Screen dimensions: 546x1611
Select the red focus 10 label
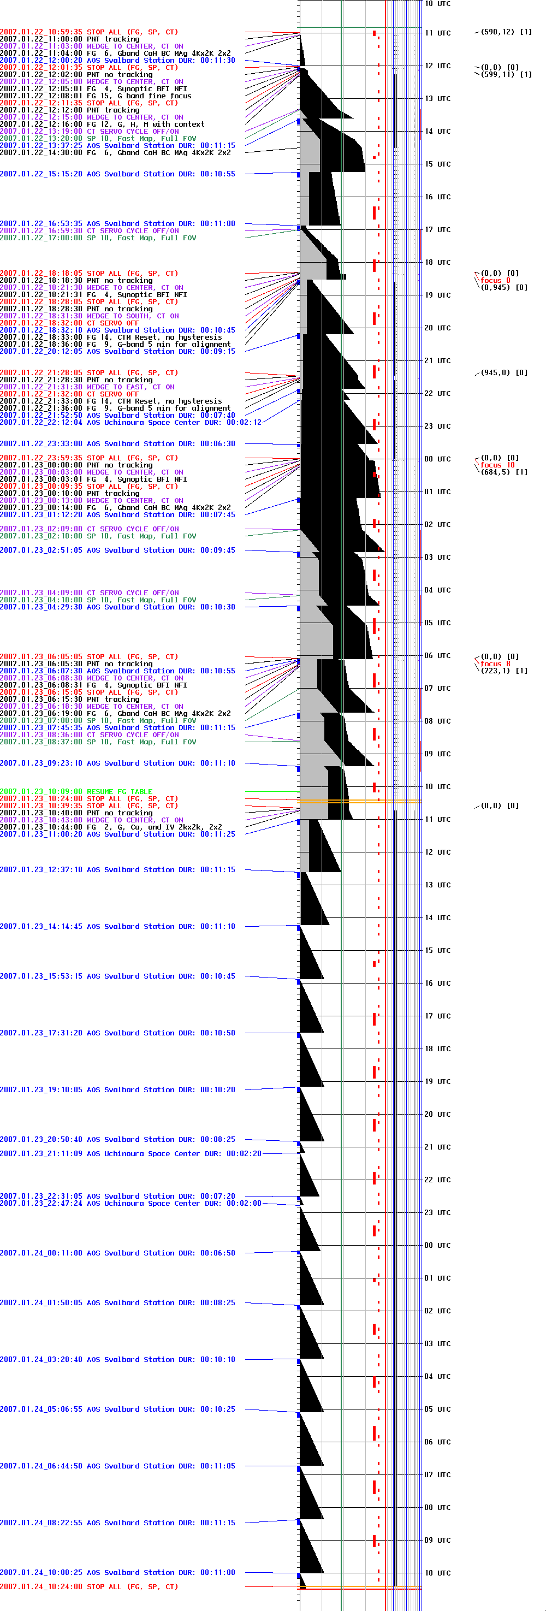[497, 465]
